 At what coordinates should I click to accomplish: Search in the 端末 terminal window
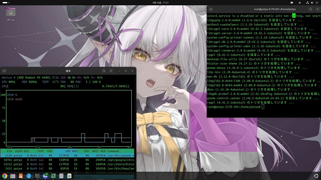click(104, 71)
